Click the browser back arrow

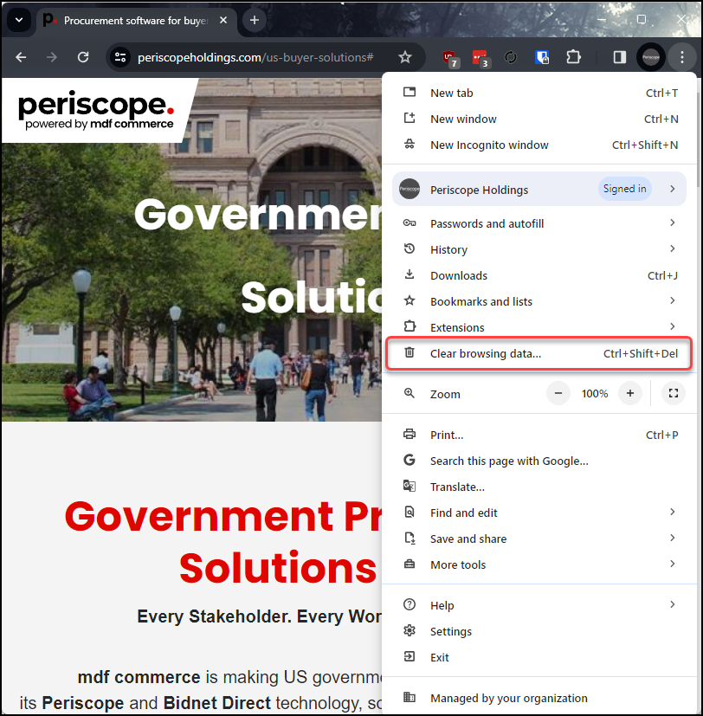tap(21, 57)
